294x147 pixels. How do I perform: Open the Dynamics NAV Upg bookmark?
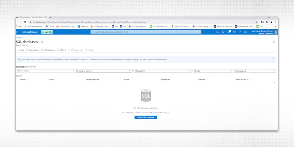pyautogui.click(x=66, y=26)
